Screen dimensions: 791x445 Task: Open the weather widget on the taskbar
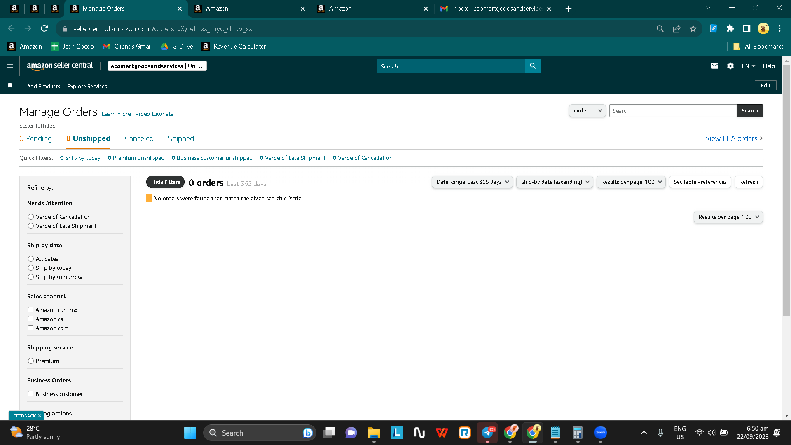coord(35,433)
